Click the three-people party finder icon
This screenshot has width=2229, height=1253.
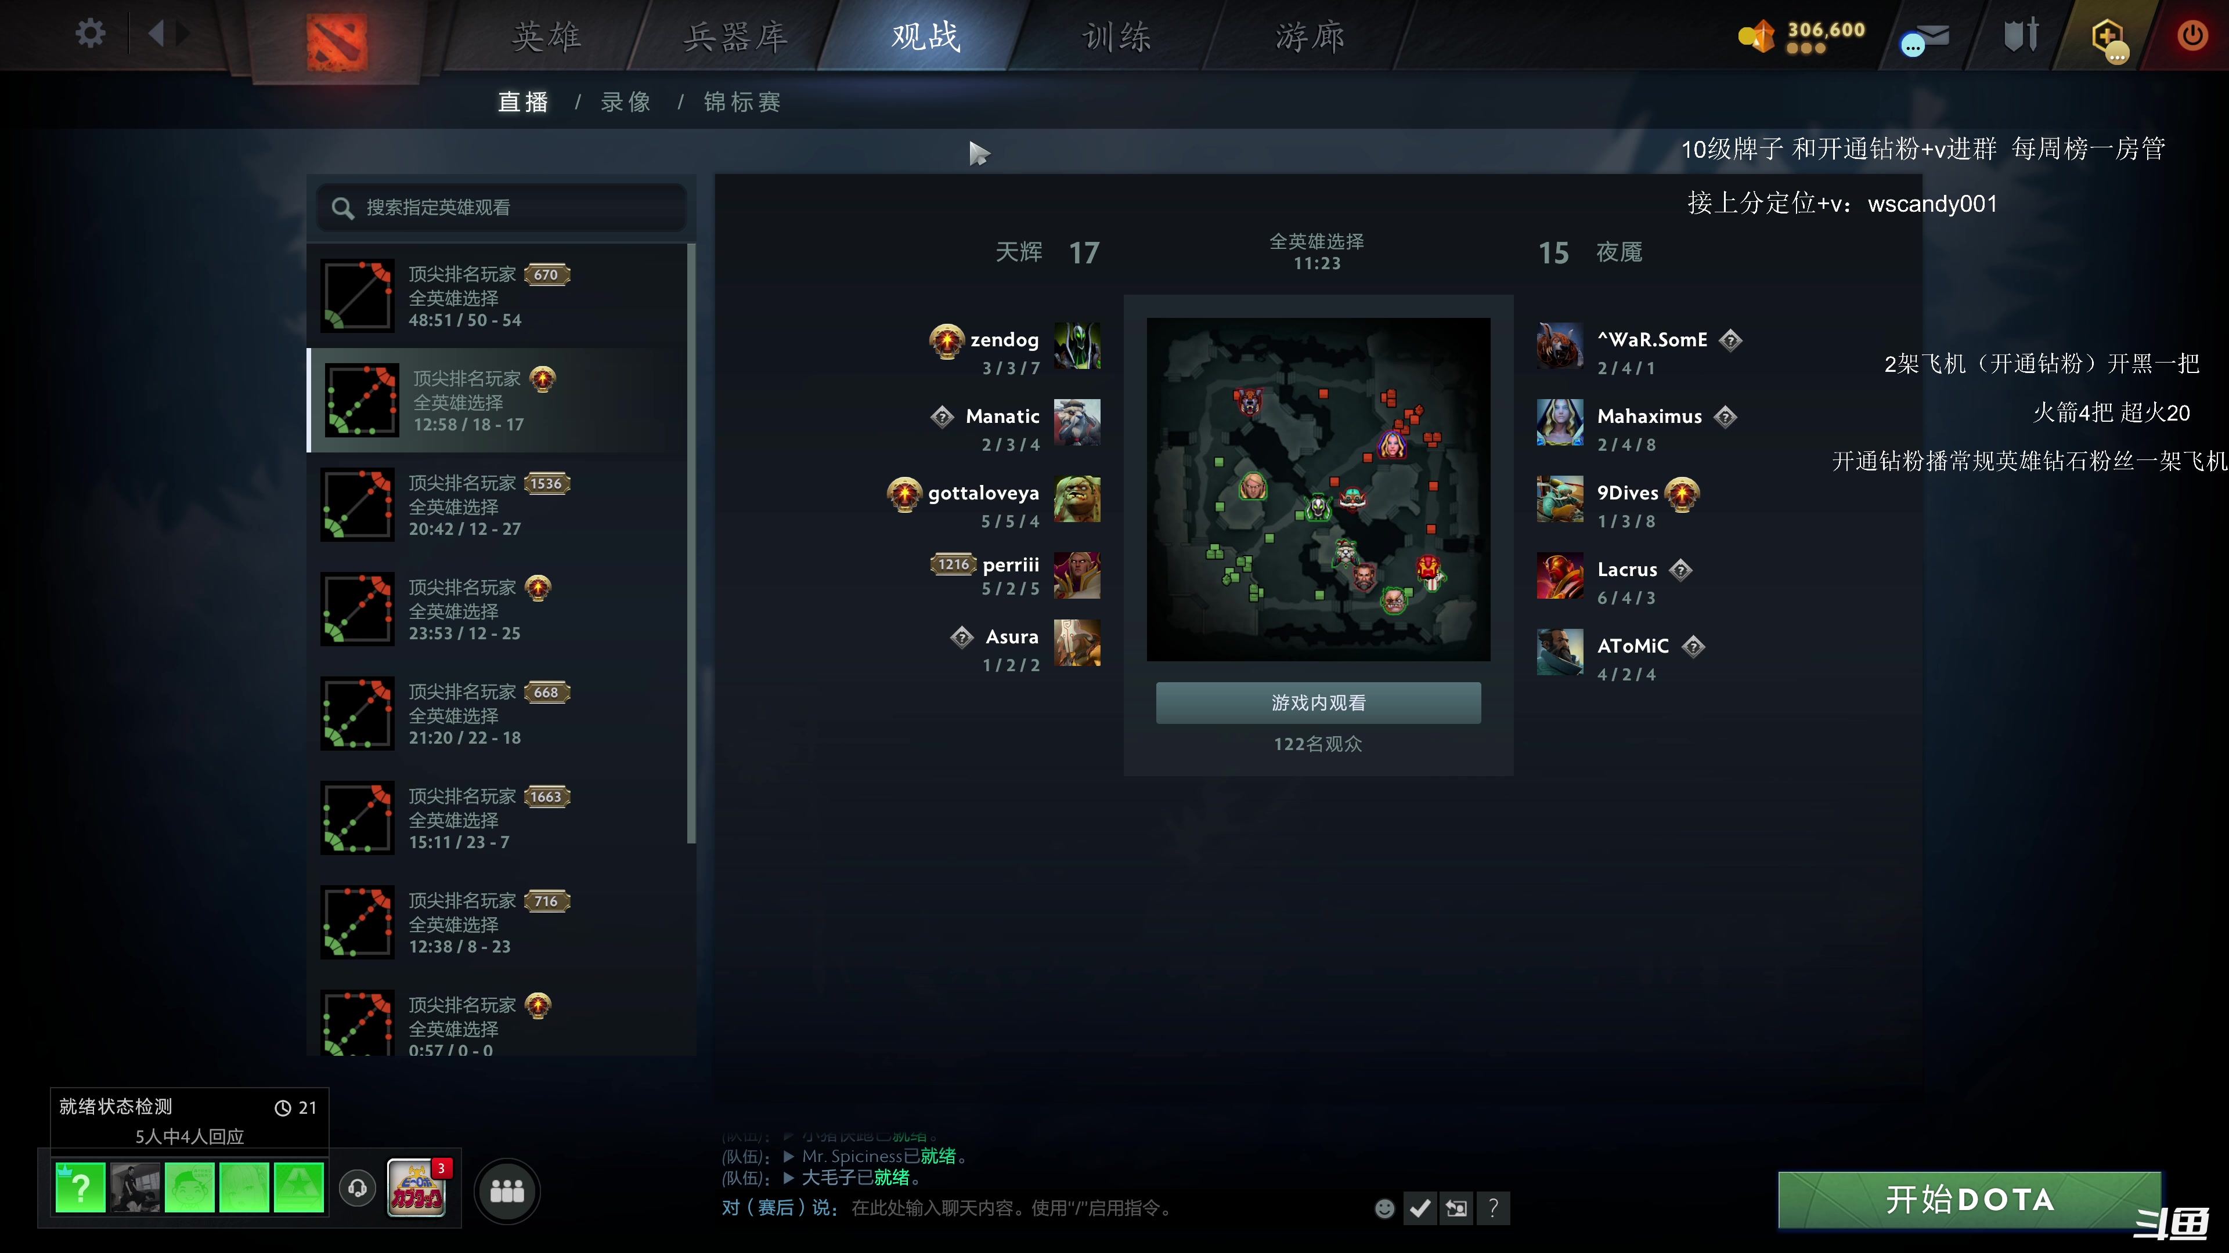point(507,1191)
